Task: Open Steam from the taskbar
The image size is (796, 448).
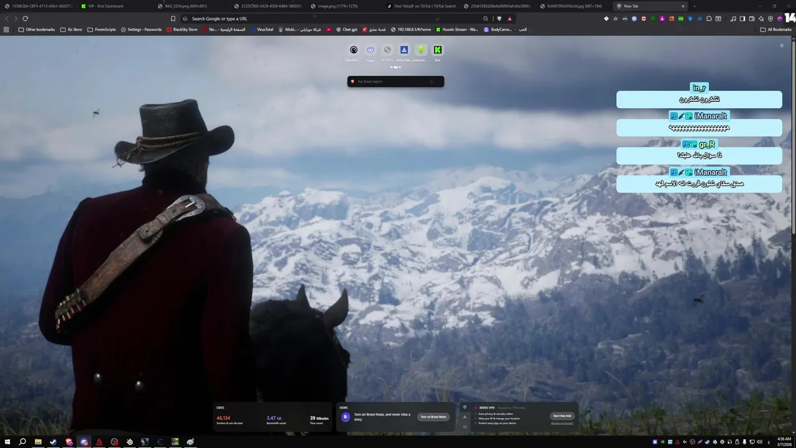Action: 53,442
